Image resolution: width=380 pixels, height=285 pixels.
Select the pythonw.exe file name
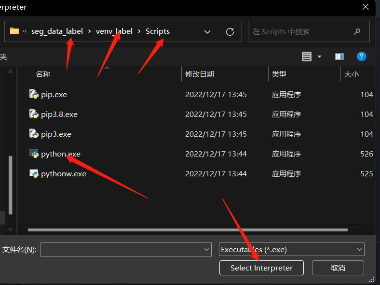click(x=64, y=174)
